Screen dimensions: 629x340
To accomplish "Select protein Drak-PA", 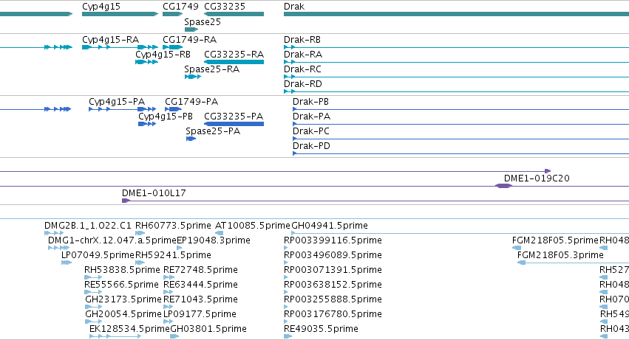I will point(312,117).
